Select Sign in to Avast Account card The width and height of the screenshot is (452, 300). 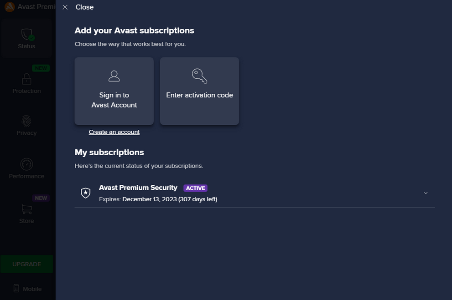pos(114,91)
